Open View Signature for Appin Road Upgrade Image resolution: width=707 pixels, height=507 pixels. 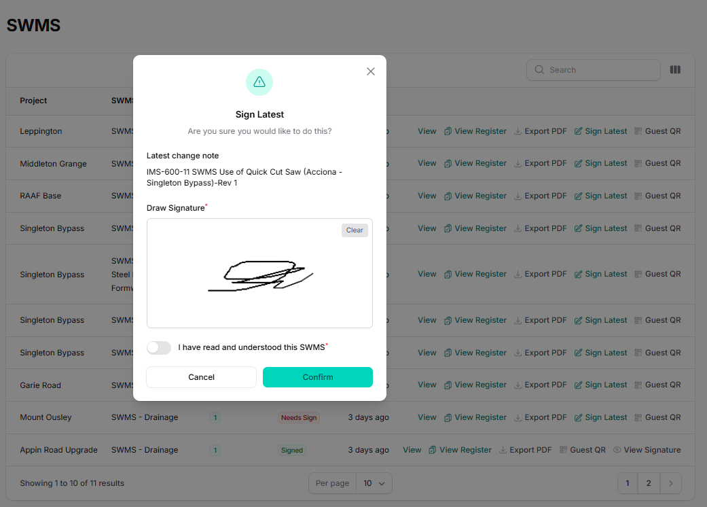pos(647,450)
